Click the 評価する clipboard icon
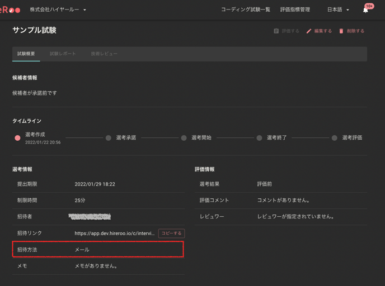 point(276,31)
